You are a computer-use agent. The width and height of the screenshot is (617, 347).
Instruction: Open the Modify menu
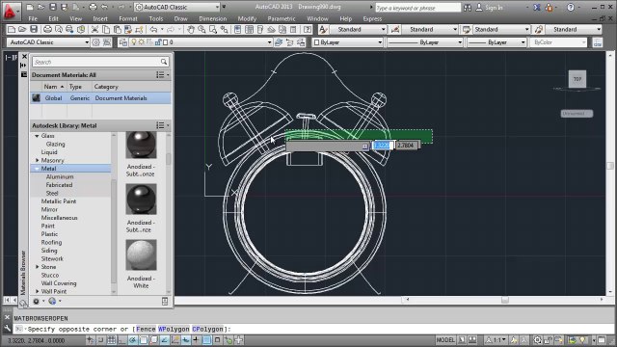pos(247,18)
